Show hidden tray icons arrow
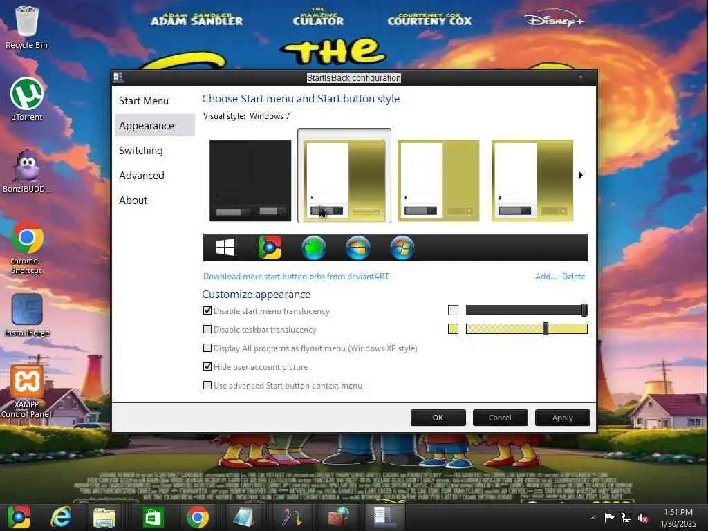Viewport: 708px width, 531px height. point(593,518)
